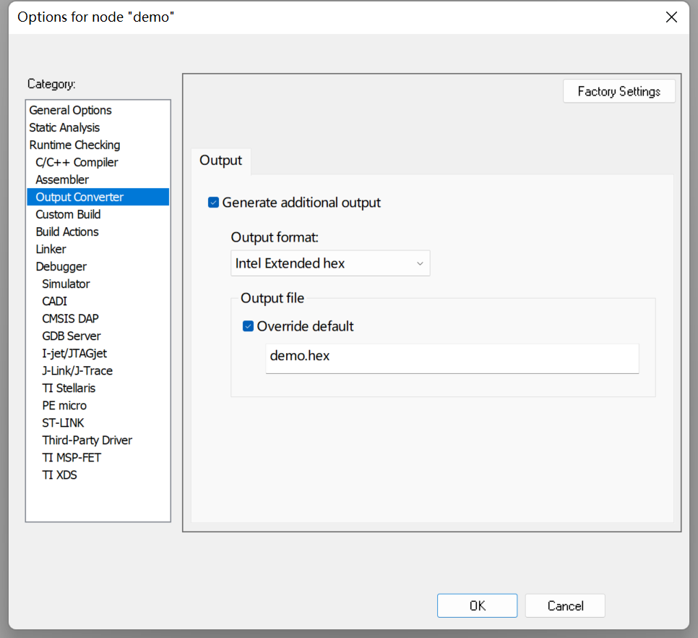
Task: Select J-Link/J-Trace in the category list
Action: click(x=77, y=370)
